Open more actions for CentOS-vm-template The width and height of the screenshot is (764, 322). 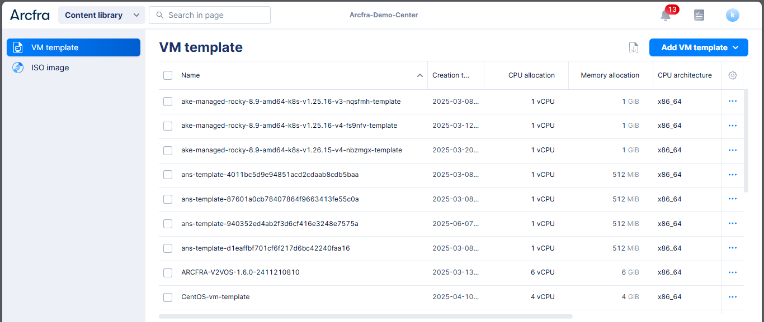(x=733, y=297)
